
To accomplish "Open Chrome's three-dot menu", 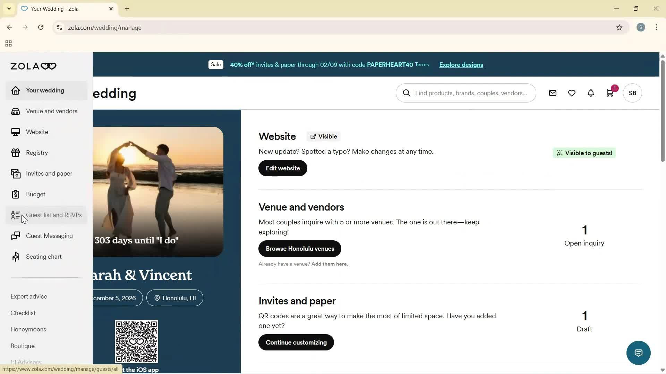I will (x=656, y=27).
